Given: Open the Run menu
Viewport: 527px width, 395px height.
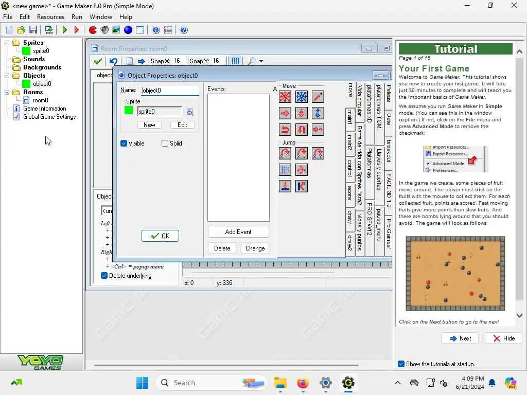Looking at the screenshot, I should [x=77, y=17].
